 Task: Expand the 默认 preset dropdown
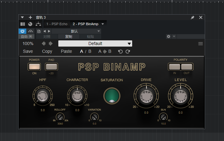[76, 31]
